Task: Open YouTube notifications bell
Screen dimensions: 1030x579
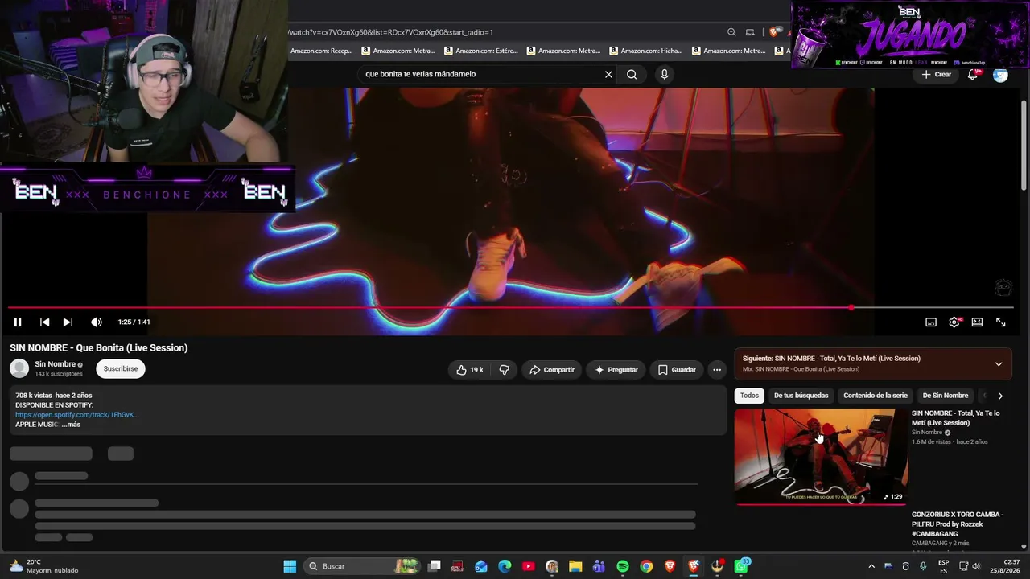Action: (x=973, y=74)
